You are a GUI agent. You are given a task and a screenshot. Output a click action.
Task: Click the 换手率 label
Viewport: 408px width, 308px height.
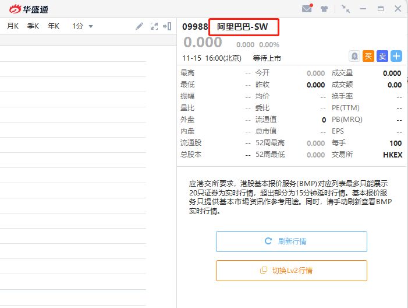[342, 96]
